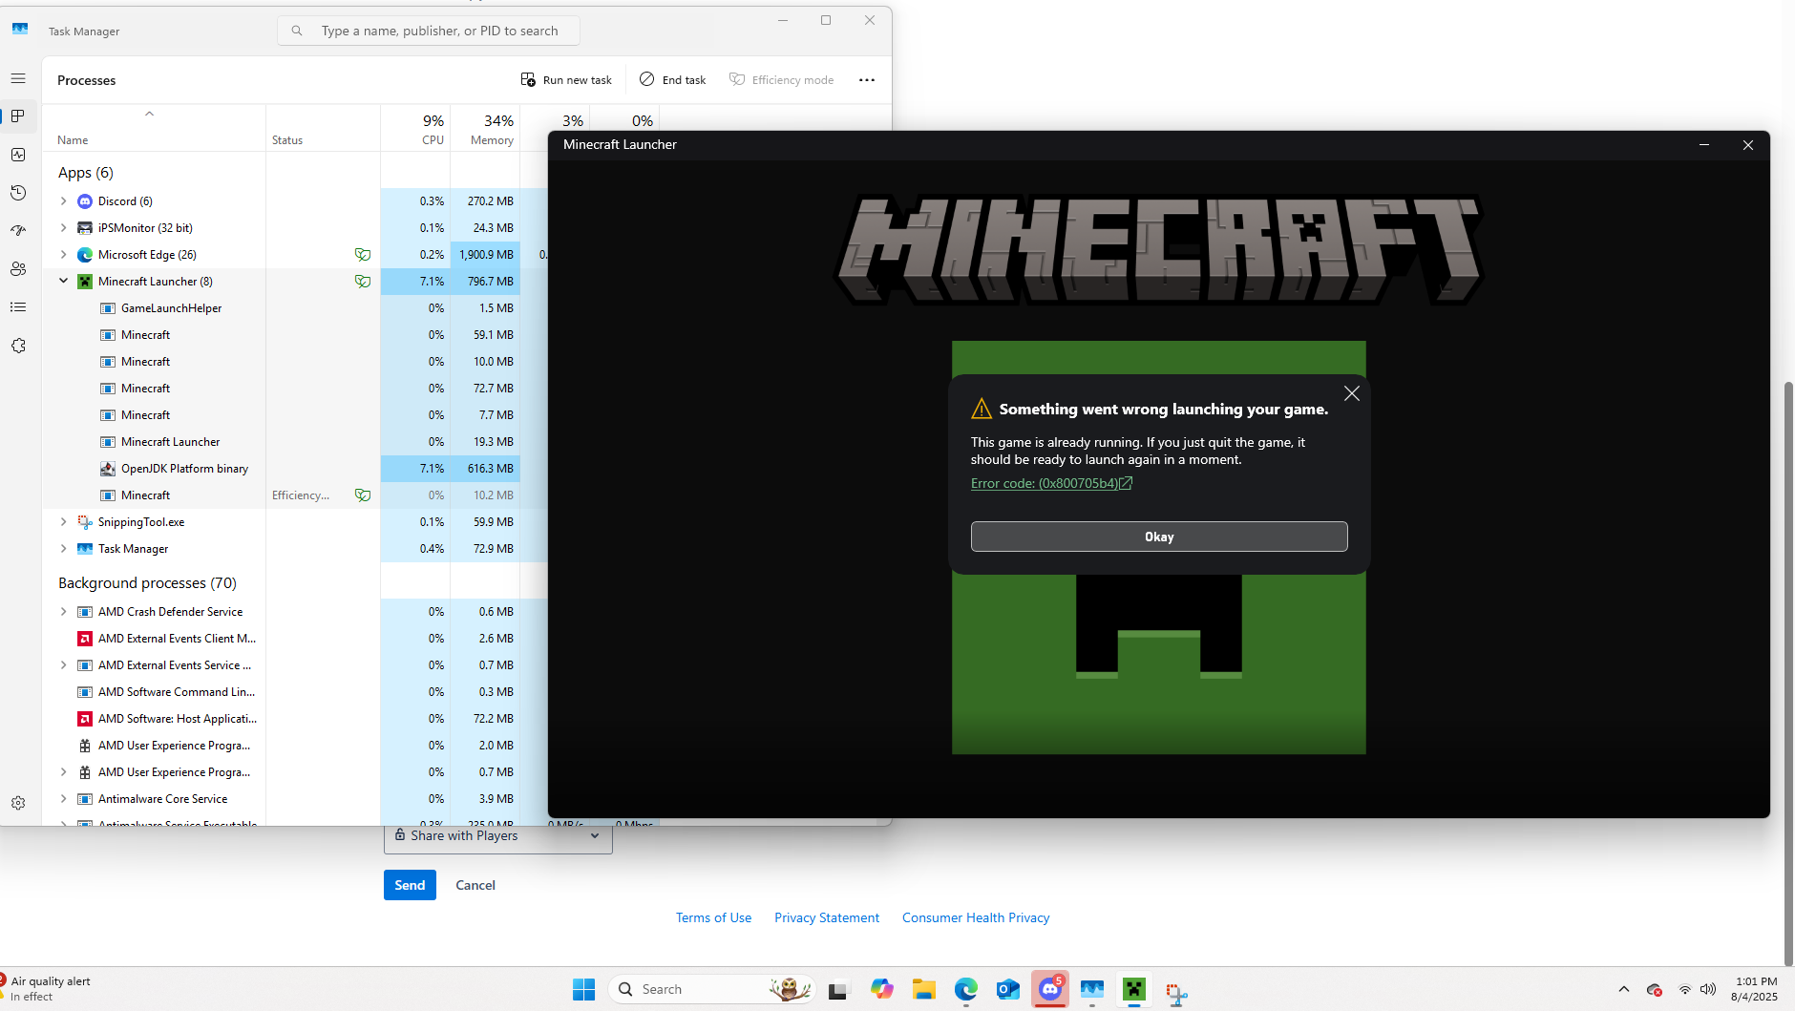Open the Share with Players dropdown

click(x=497, y=836)
